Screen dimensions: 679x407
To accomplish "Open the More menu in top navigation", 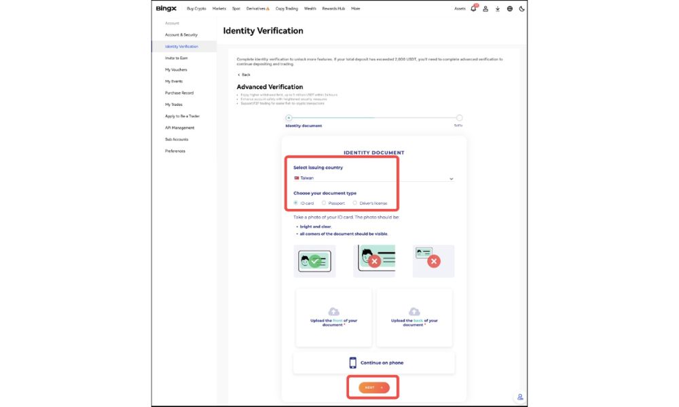I will pyautogui.click(x=356, y=9).
